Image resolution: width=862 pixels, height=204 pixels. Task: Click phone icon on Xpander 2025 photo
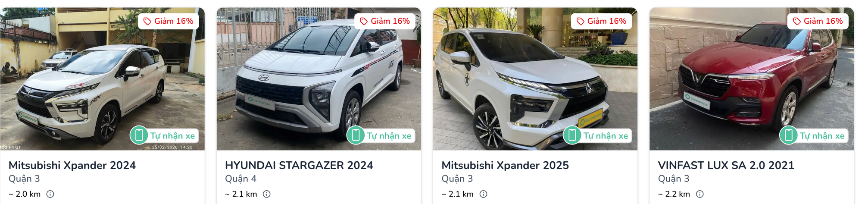572,135
